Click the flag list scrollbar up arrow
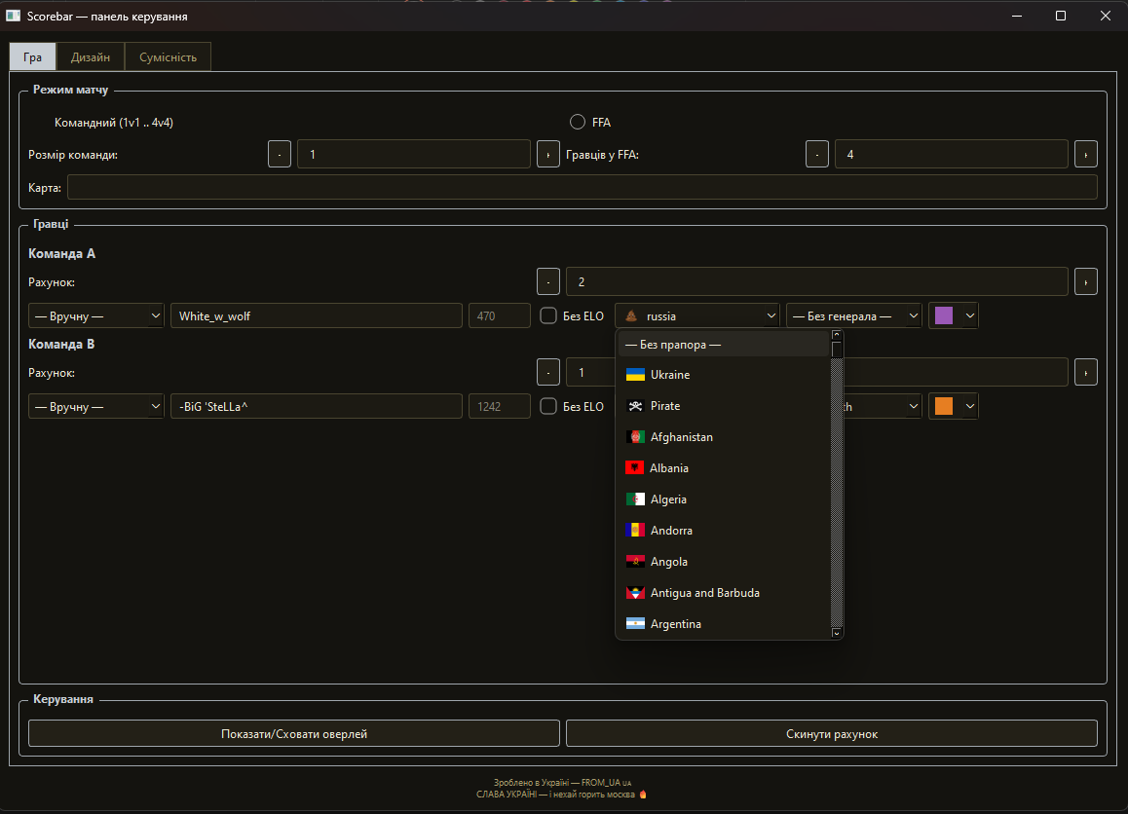This screenshot has height=814, width=1128. (836, 335)
